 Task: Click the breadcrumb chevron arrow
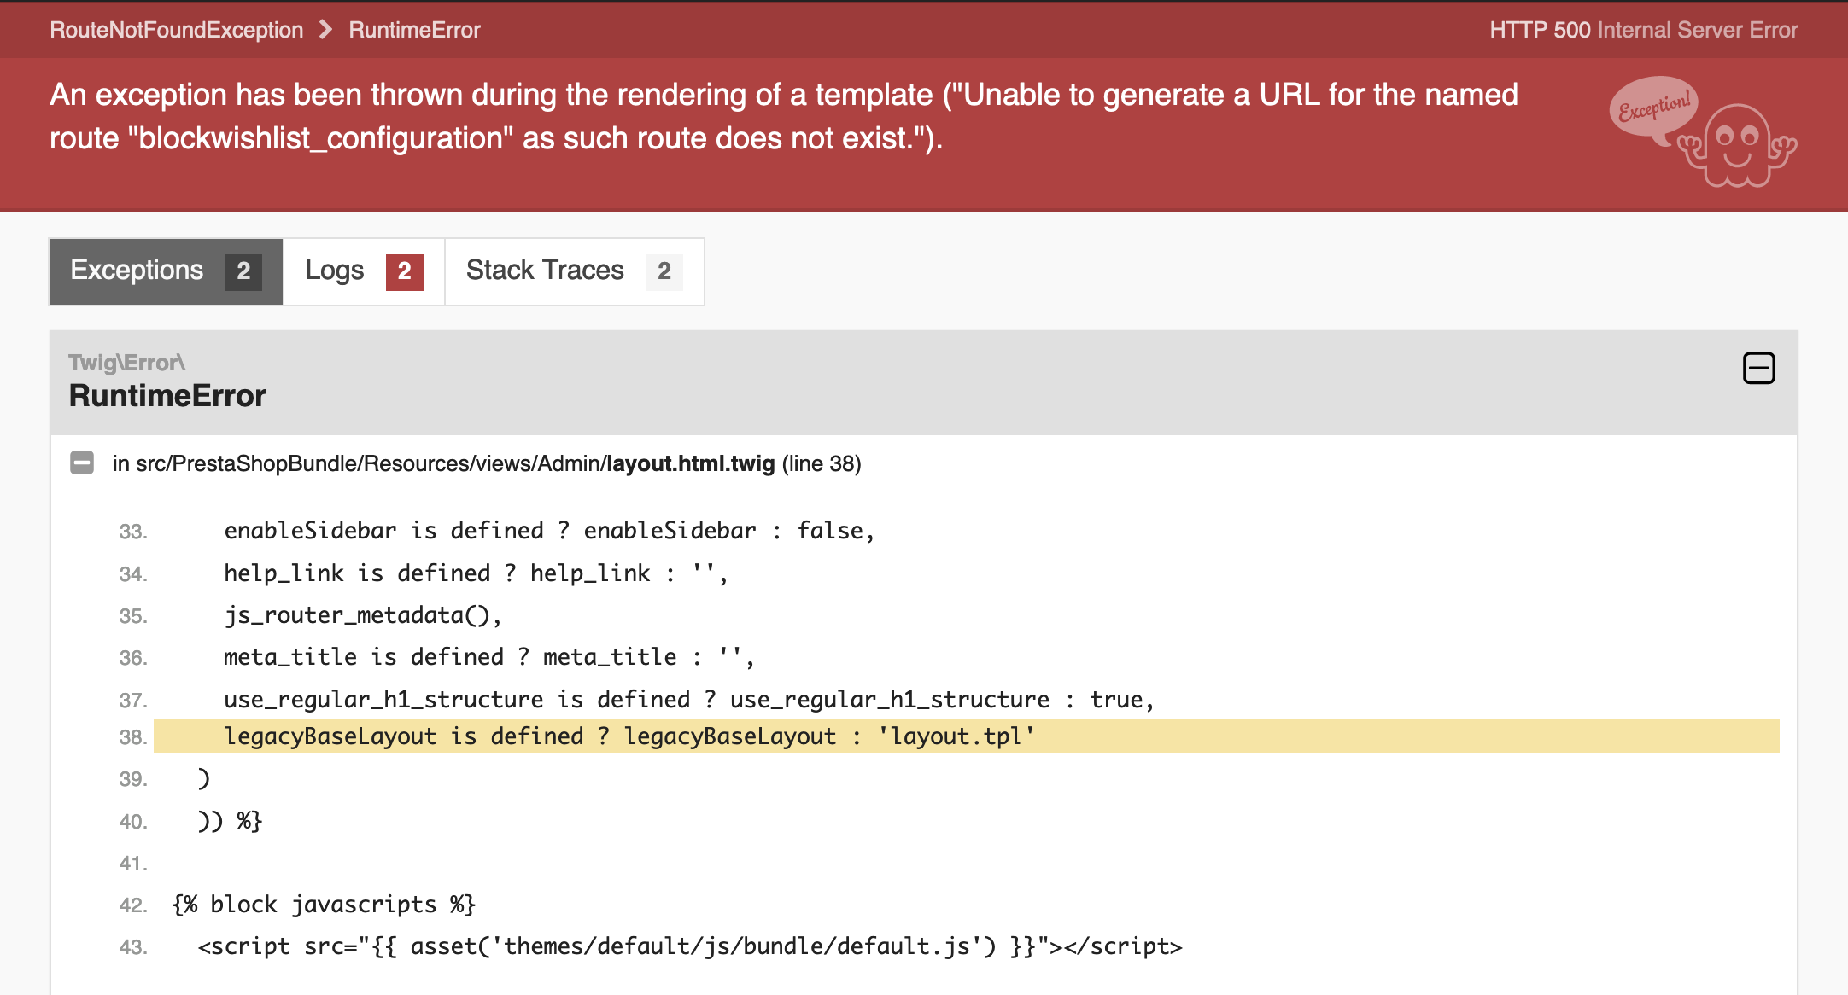(x=325, y=30)
